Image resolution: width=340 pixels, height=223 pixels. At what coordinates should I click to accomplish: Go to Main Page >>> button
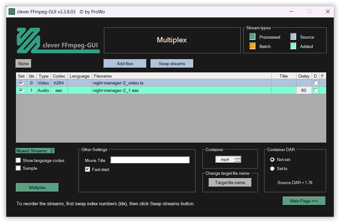(304, 201)
